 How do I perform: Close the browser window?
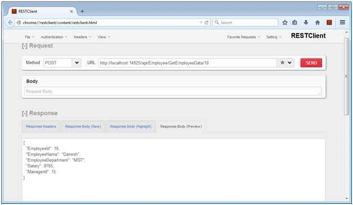(343, 7)
